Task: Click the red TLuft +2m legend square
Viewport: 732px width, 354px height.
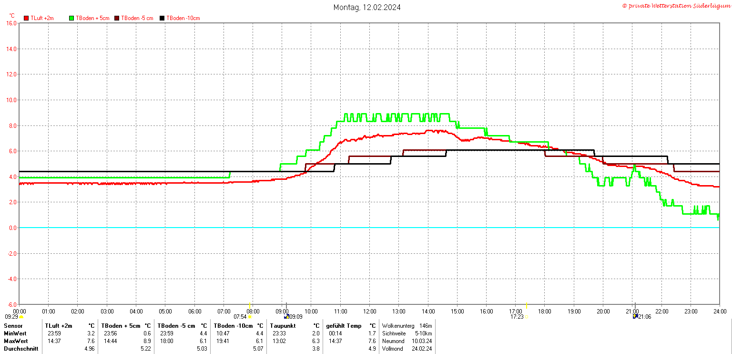Action: (26, 18)
